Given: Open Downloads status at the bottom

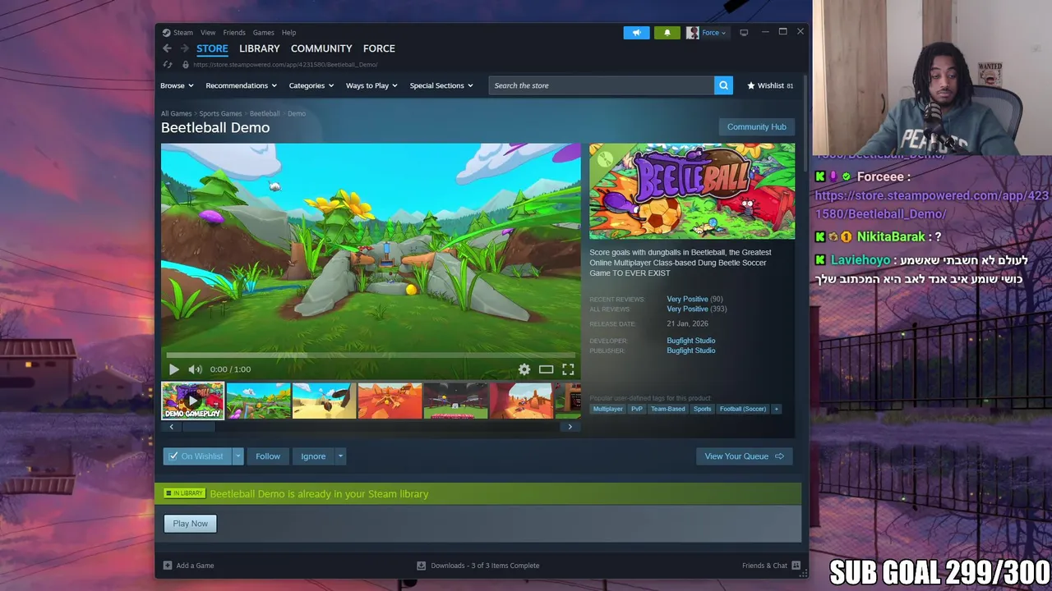Looking at the screenshot, I should point(478,566).
